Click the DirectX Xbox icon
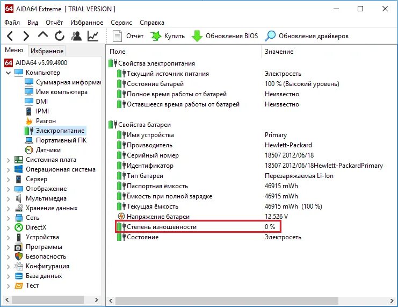 (19, 227)
